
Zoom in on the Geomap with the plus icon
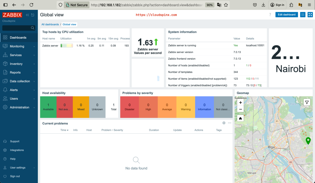pyautogui.click(x=240, y=102)
